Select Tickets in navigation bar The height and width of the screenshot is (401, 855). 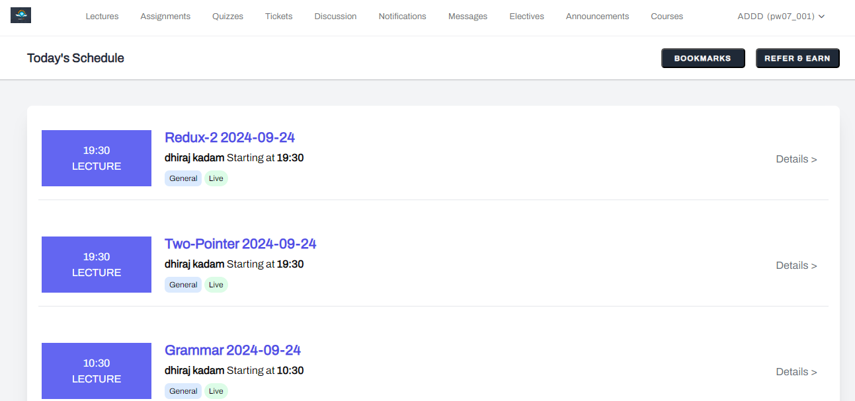[278, 17]
